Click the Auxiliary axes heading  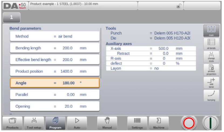coord(119,44)
